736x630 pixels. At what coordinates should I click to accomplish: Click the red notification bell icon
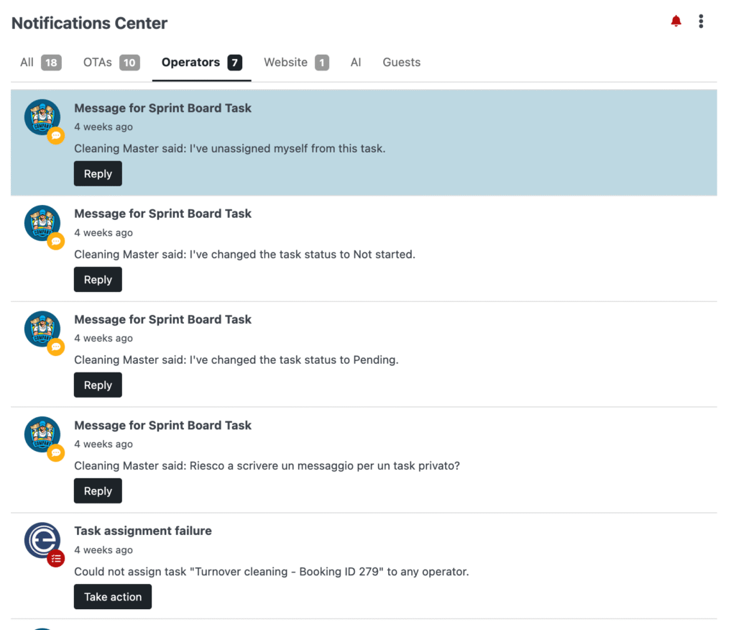(676, 21)
